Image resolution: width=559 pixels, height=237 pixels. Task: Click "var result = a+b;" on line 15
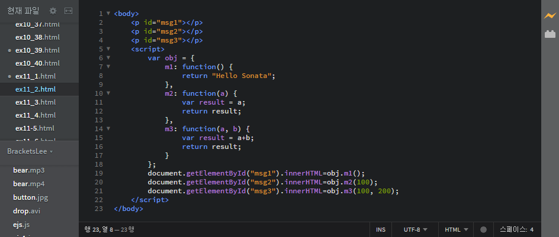218,138
